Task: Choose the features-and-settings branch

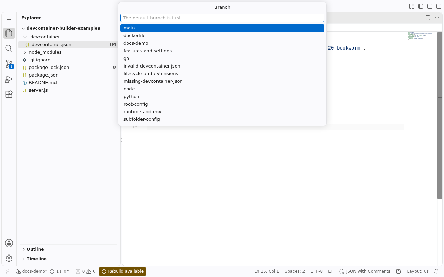Action: 222,51
